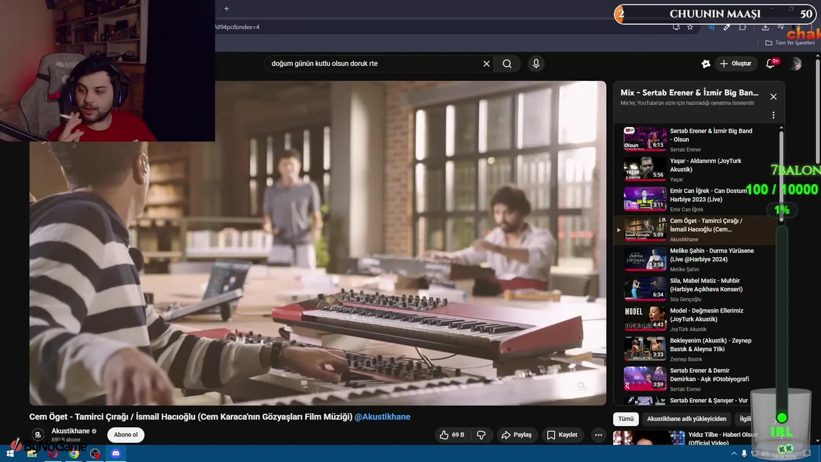
Task: Open Discord from taskbar
Action: click(x=116, y=454)
